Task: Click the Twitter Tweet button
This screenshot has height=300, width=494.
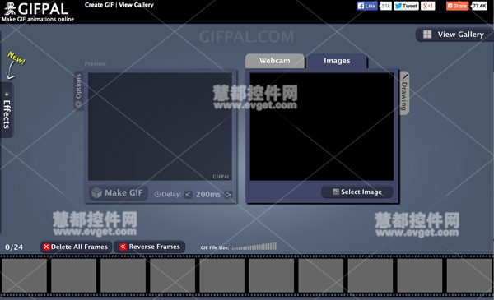Action: 406,6
